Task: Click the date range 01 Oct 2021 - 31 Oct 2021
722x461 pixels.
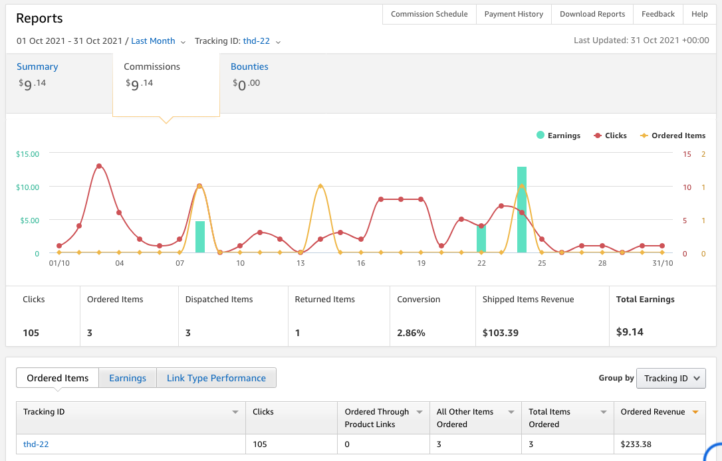Action: click(70, 41)
